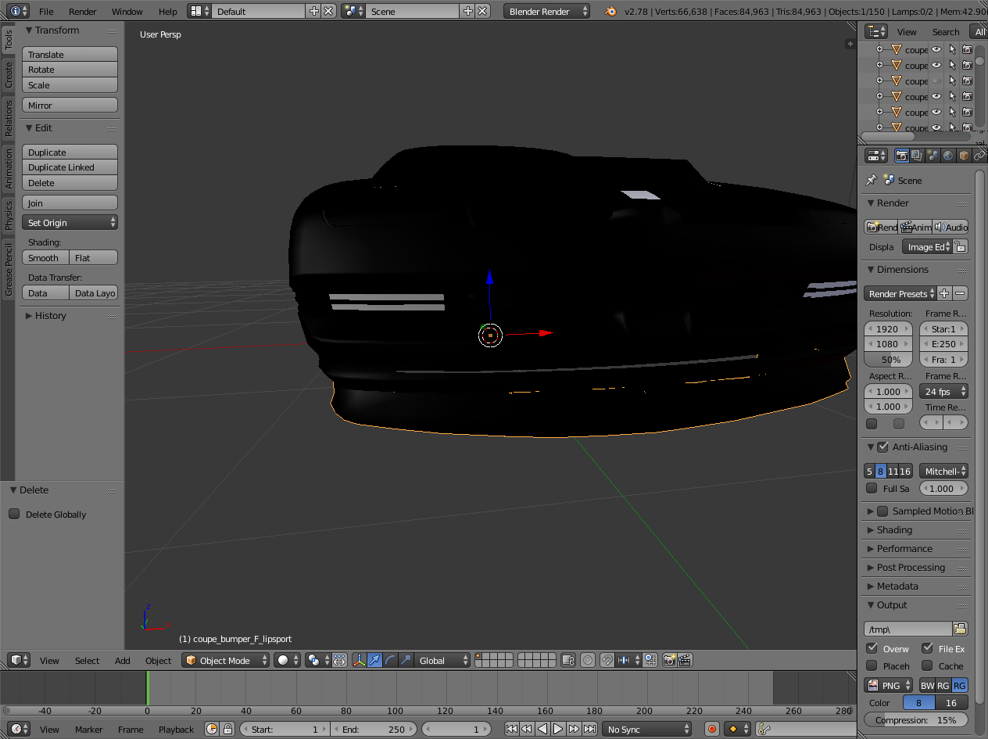The height and width of the screenshot is (739, 988).
Task: Expand the Shading panel in properties
Action: 894,530
